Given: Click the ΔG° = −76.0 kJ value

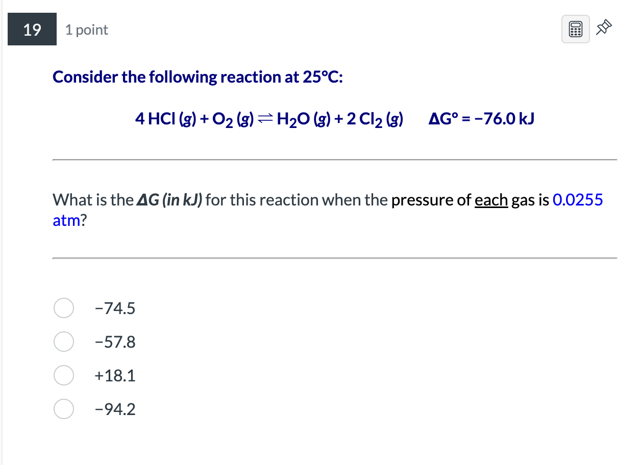Looking at the screenshot, I should coord(481,118).
